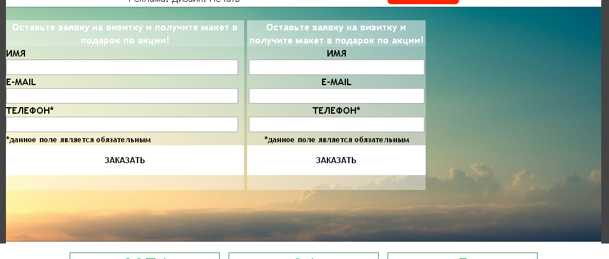Click the left-aligned ТЕЛЕФОН* label
609x259 pixels.
[x=30, y=111]
